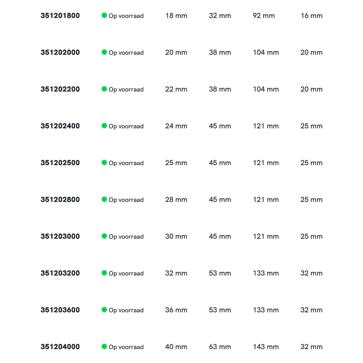Click article number 351204000

60,347
